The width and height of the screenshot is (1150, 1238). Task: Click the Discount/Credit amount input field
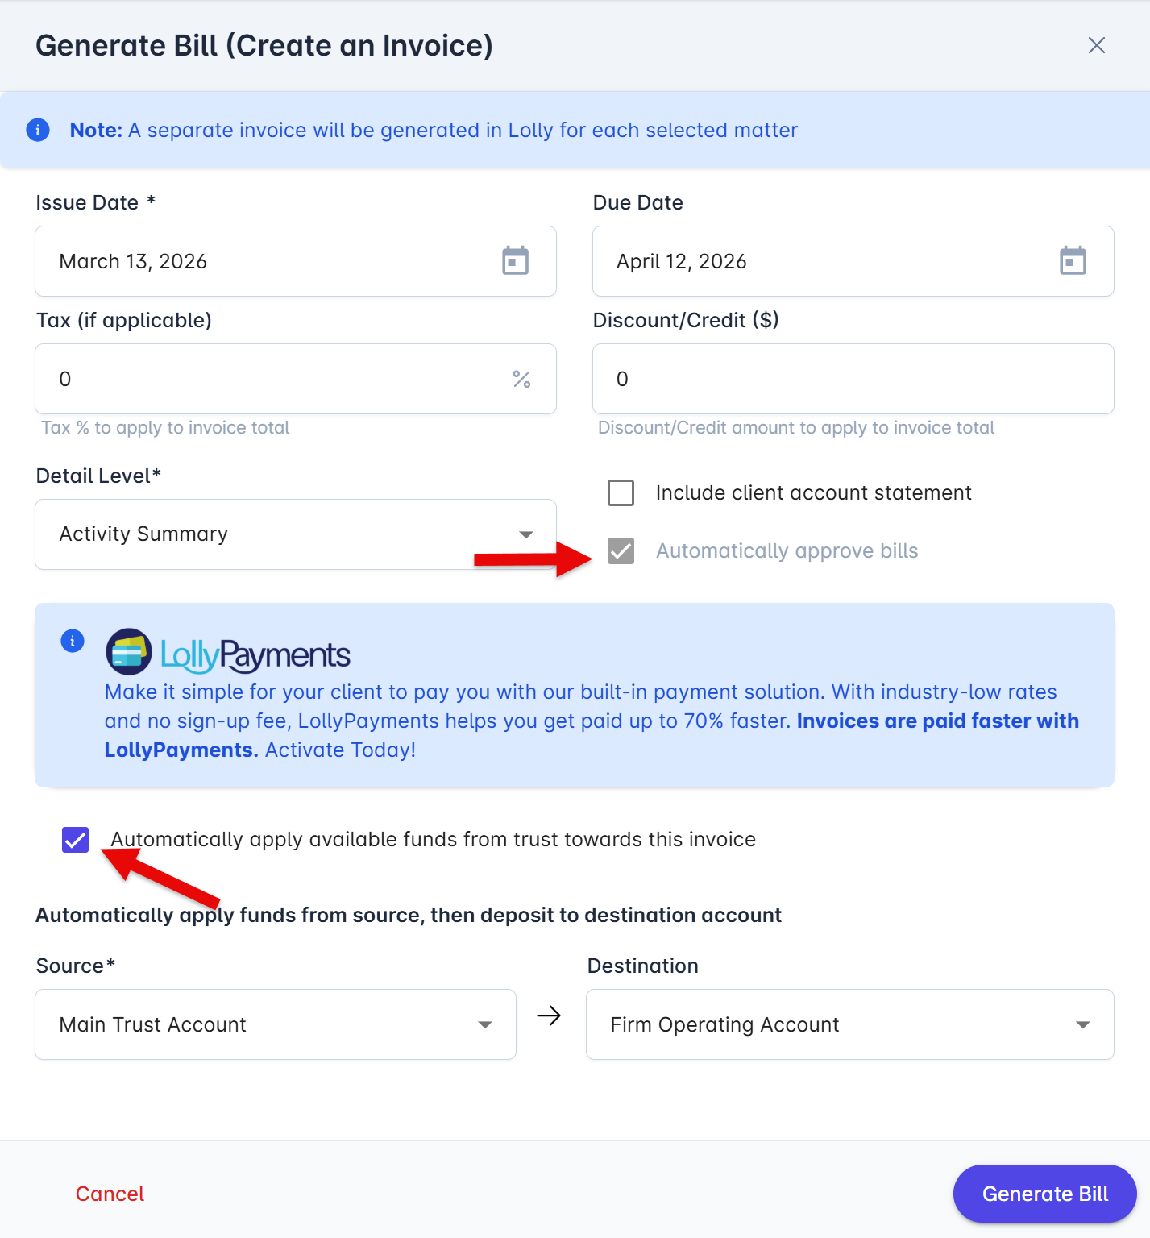click(x=853, y=379)
